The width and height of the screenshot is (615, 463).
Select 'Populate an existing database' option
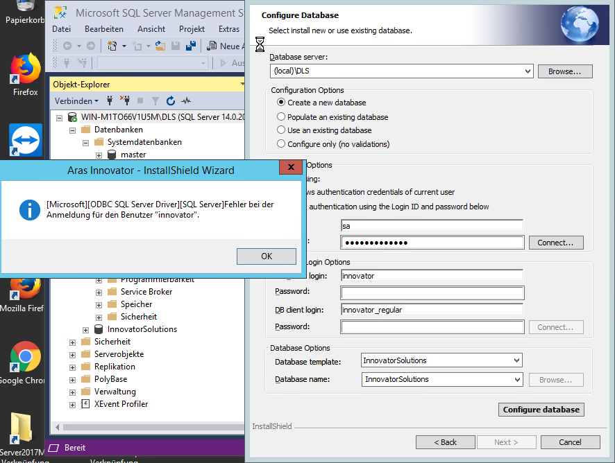281,117
